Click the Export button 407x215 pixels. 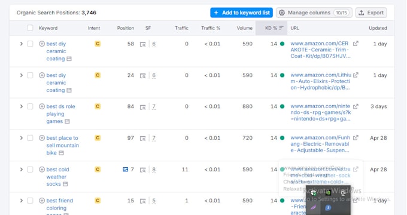371,13
